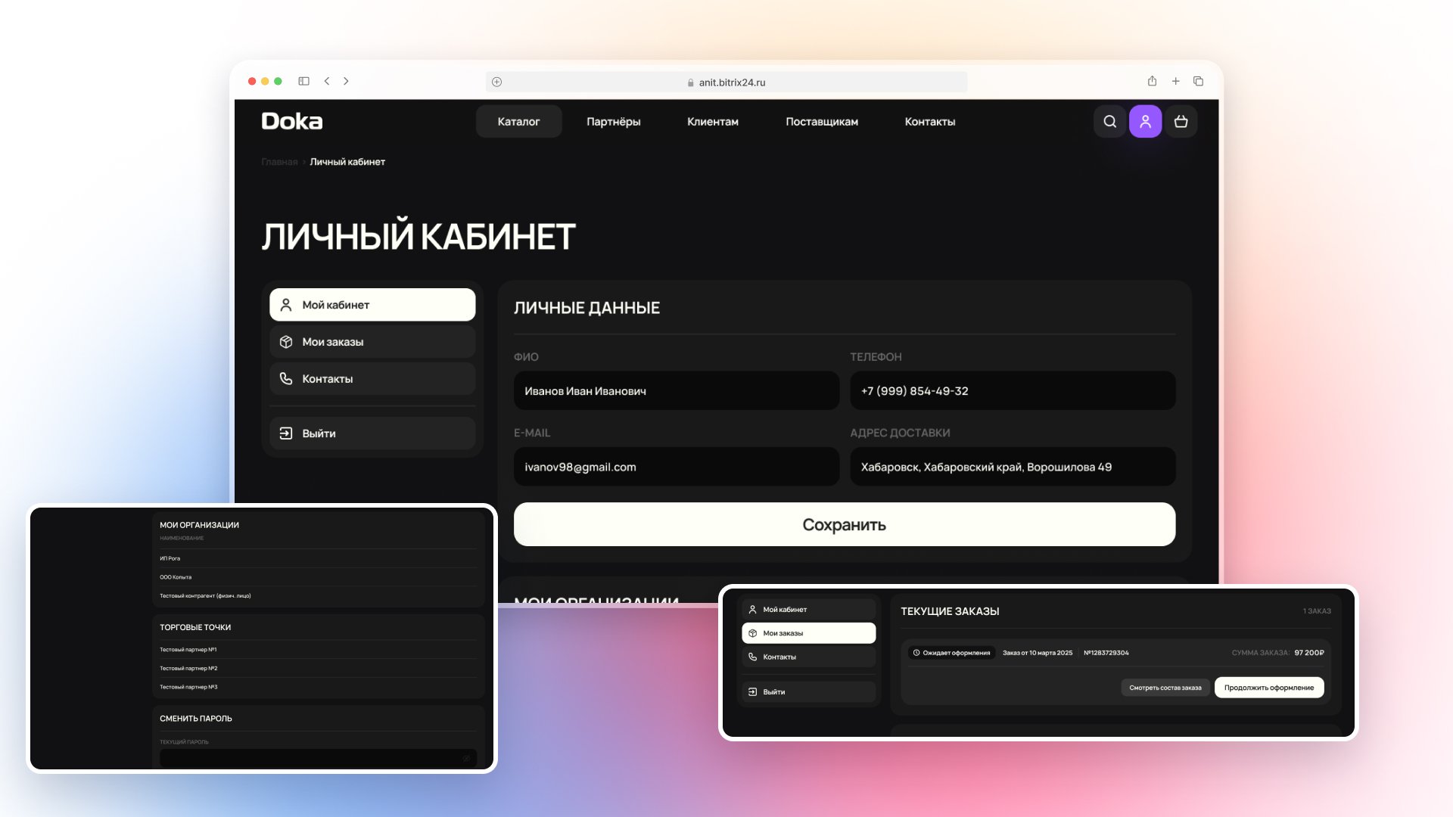The height and width of the screenshot is (817, 1453).
Task: Click the browser sidebar toggle icon
Action: coord(303,81)
